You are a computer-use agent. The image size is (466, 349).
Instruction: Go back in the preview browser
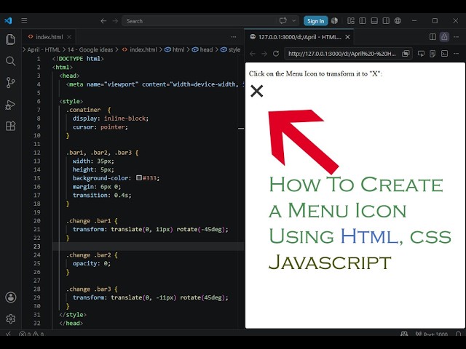[x=253, y=54]
